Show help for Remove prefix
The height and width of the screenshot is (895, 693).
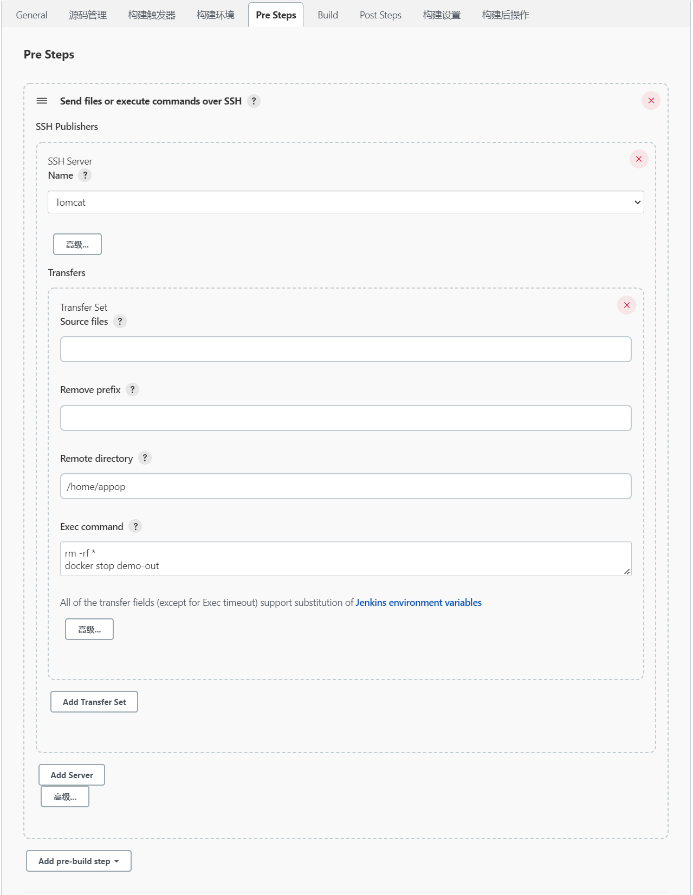[132, 390]
